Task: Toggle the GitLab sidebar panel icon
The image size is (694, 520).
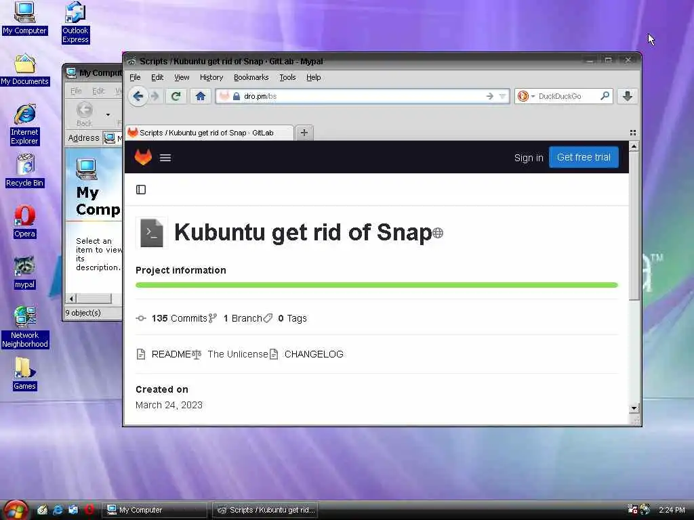Action: point(141,190)
